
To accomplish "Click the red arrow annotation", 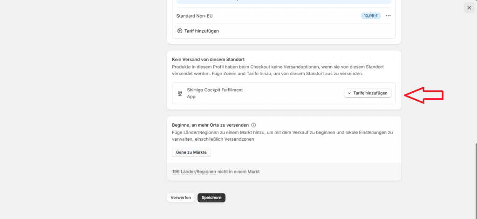I will coord(423,95).
